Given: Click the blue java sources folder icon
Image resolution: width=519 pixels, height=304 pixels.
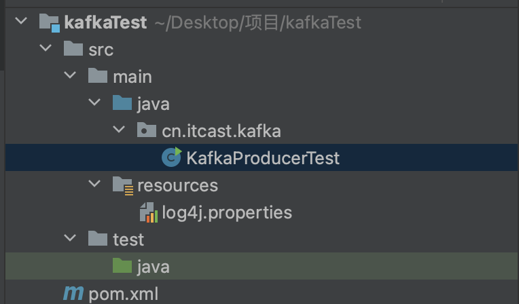Looking at the screenshot, I should pyautogui.click(x=122, y=104).
